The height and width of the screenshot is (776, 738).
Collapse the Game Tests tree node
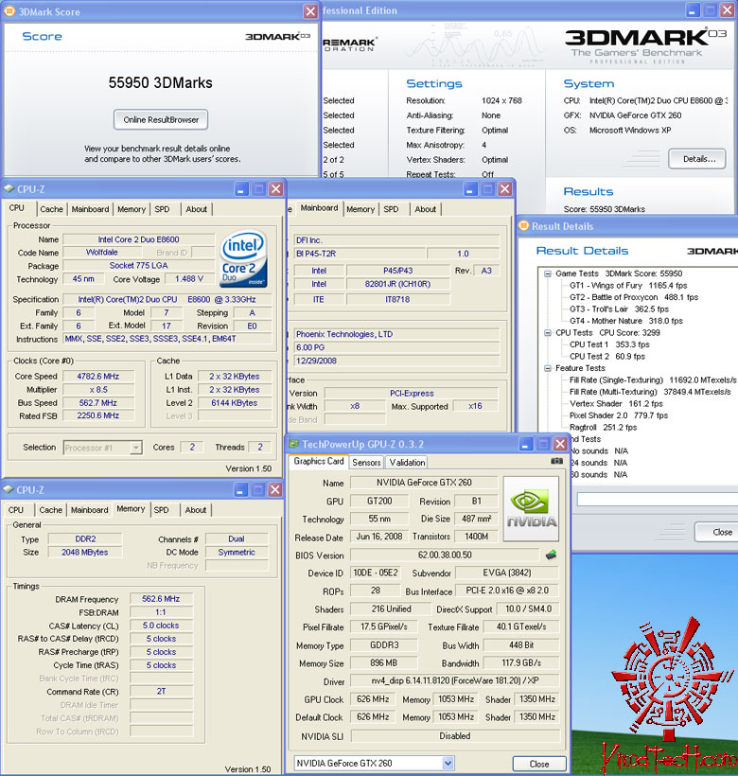(548, 273)
